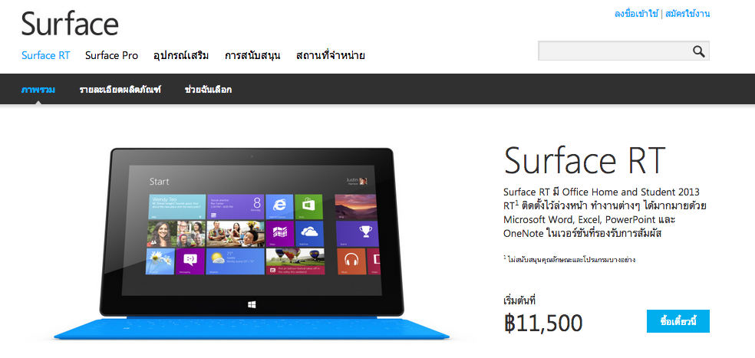Switch to the รายละเอียดผลิตภัณฑ์ tab
Image resolution: width=755 pixels, height=358 pixels.
[120, 90]
